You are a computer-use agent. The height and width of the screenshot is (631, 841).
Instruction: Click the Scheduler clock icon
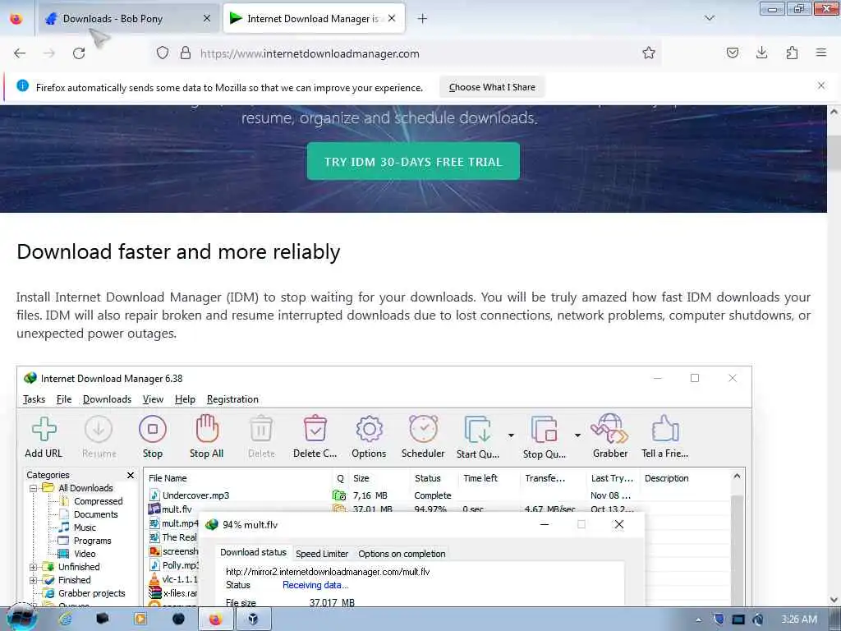[x=423, y=429]
